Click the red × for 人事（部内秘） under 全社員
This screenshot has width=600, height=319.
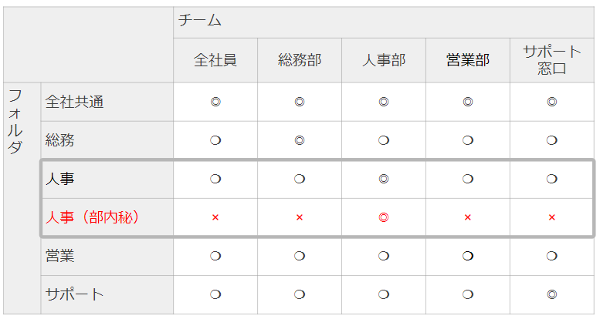click(x=215, y=217)
